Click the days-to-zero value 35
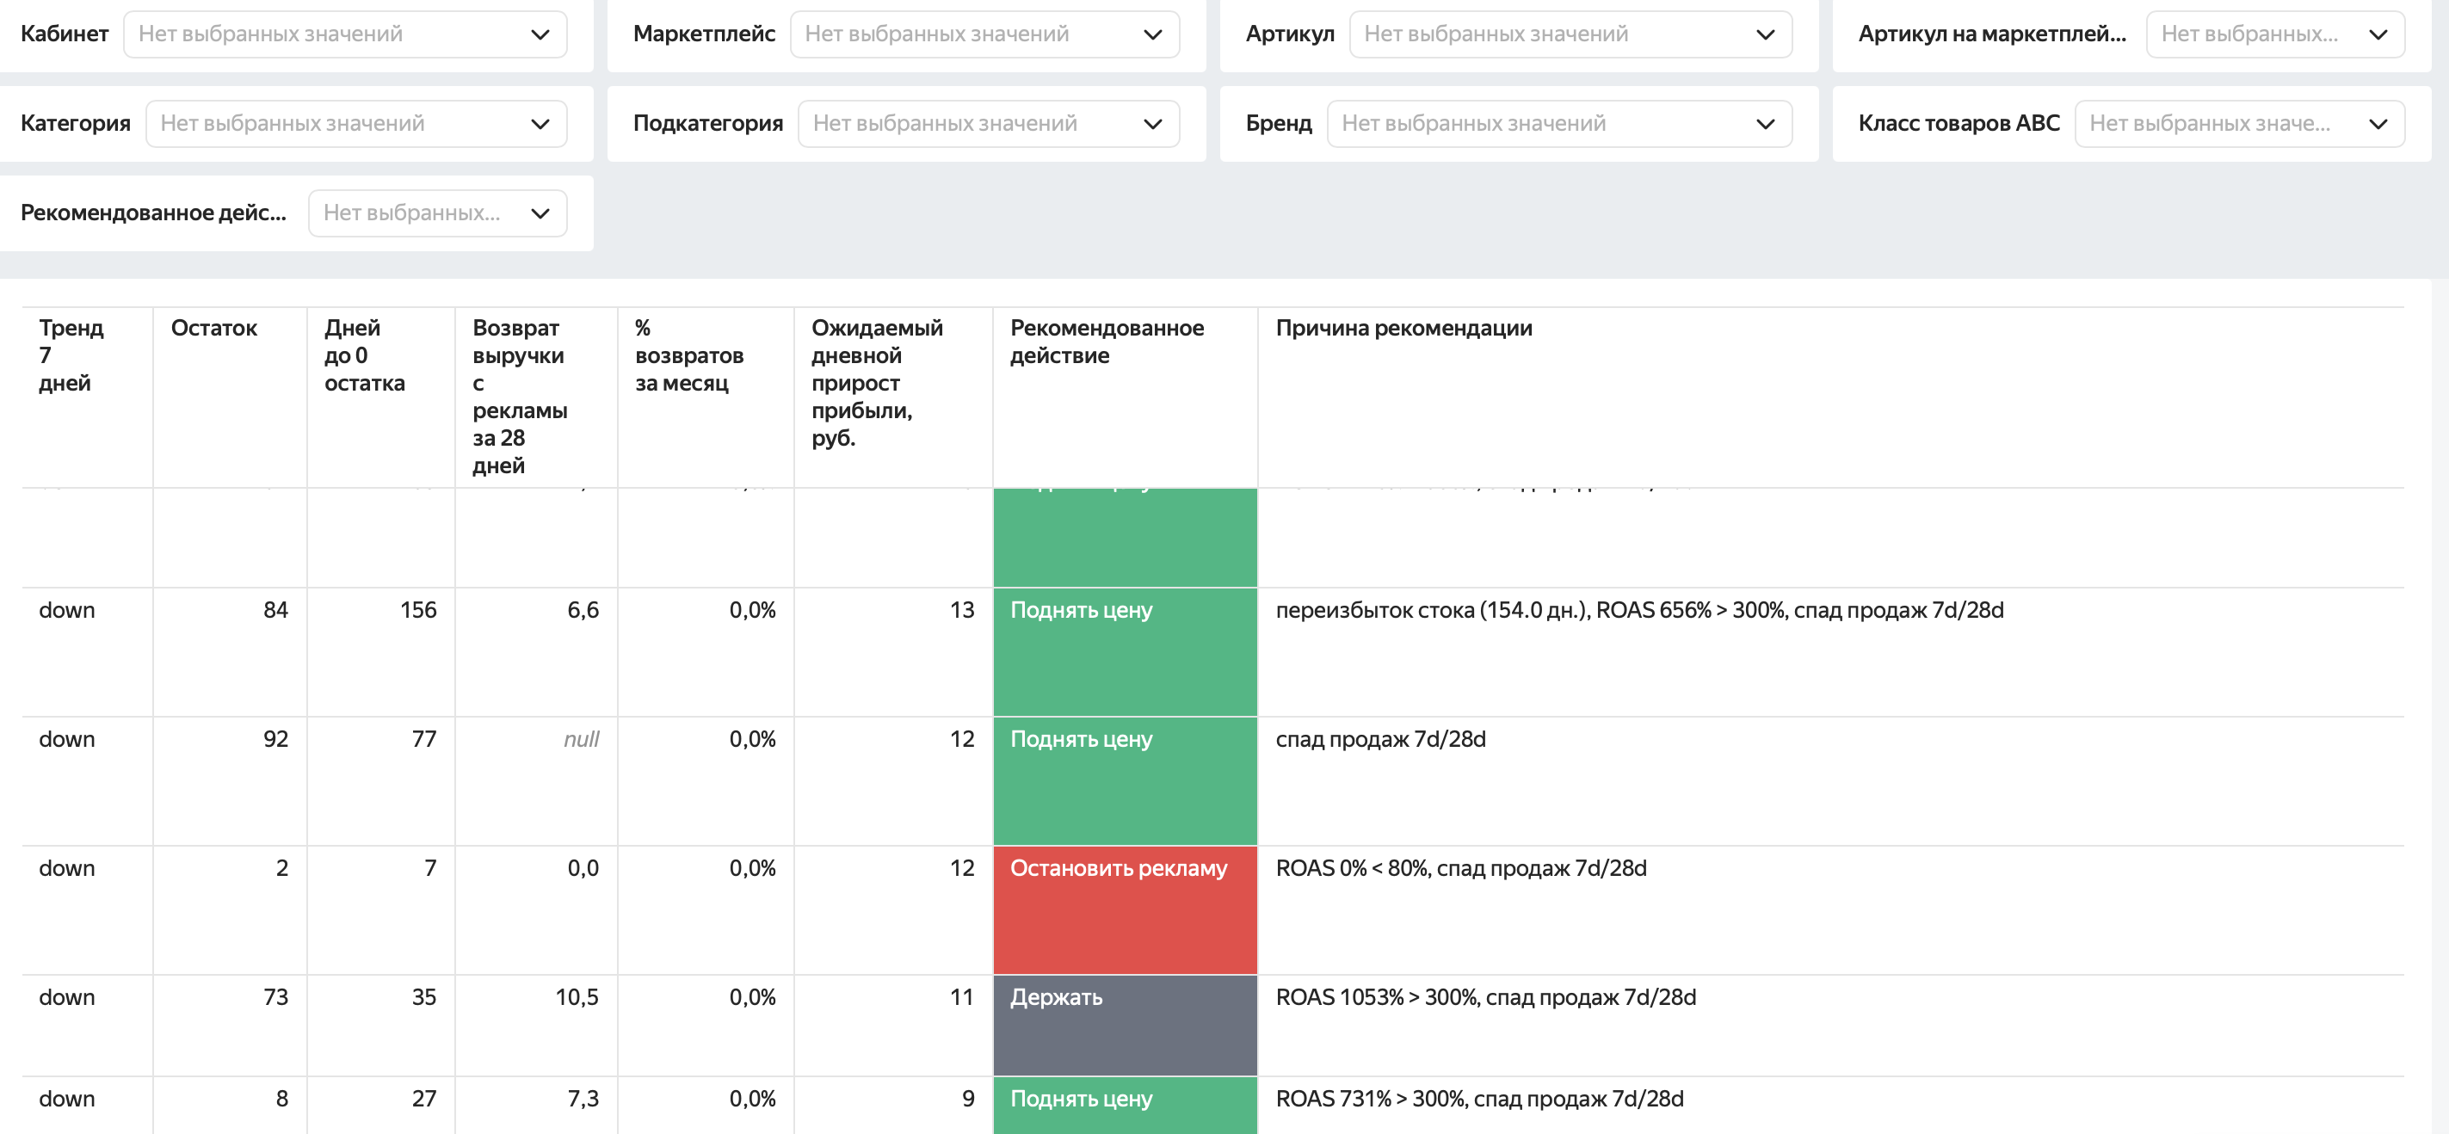The height and width of the screenshot is (1134, 2449). (424, 998)
